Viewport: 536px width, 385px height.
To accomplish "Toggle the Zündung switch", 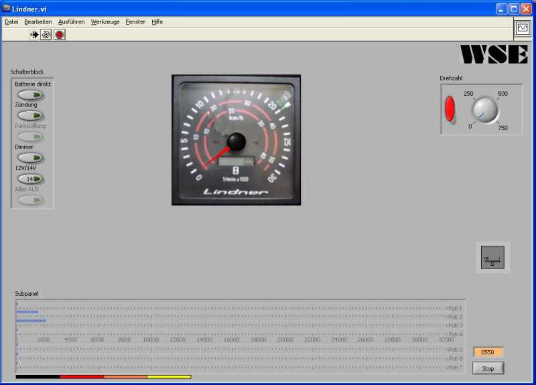I will 31,115.
